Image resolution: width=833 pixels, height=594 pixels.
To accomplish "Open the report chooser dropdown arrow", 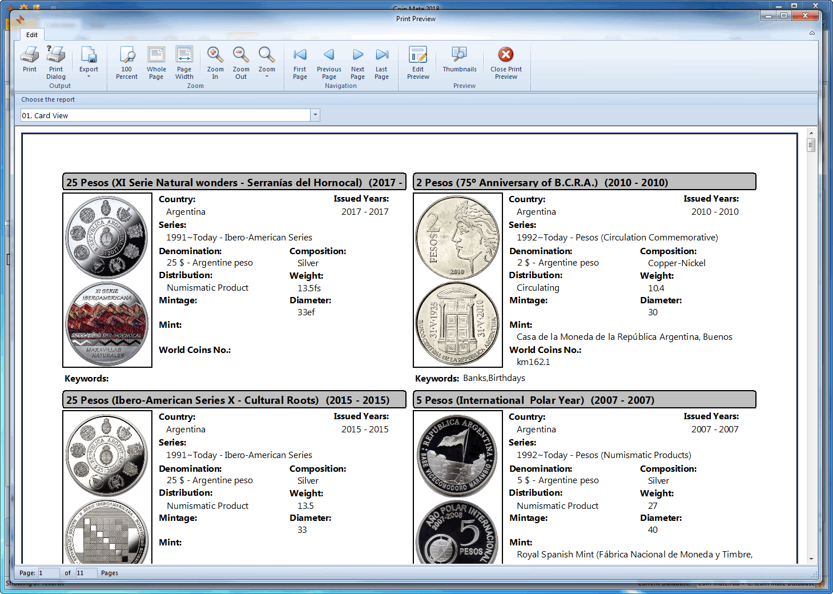I will (x=315, y=115).
